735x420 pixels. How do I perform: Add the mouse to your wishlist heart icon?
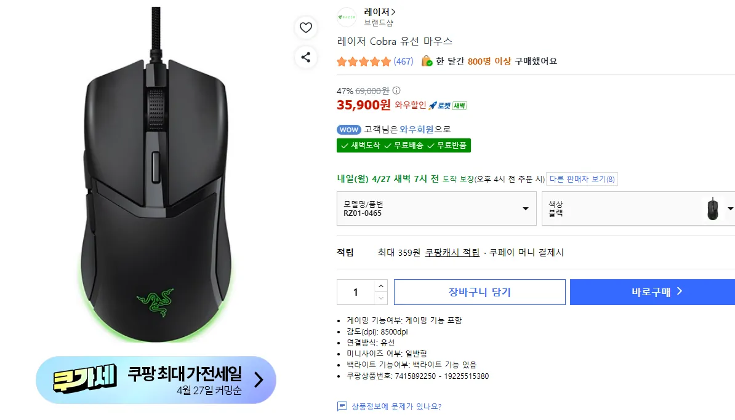pyautogui.click(x=306, y=27)
